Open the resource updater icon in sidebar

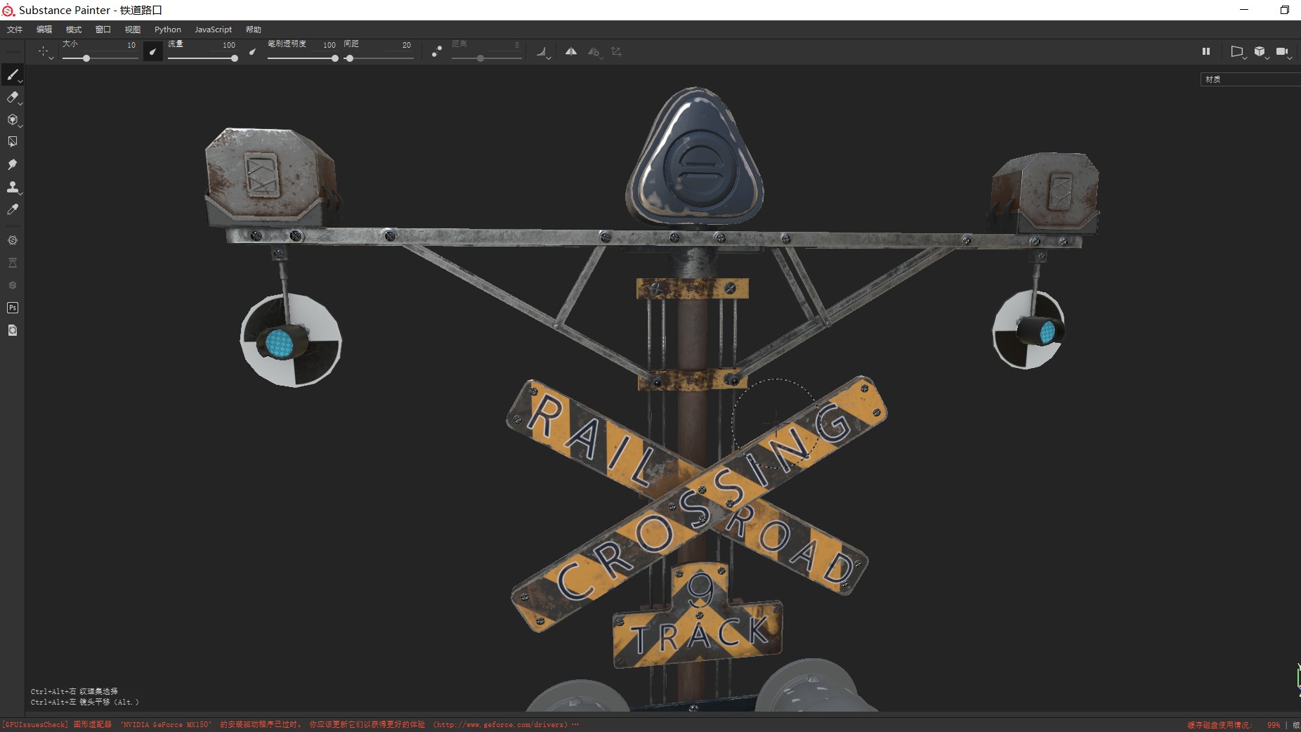(13, 330)
